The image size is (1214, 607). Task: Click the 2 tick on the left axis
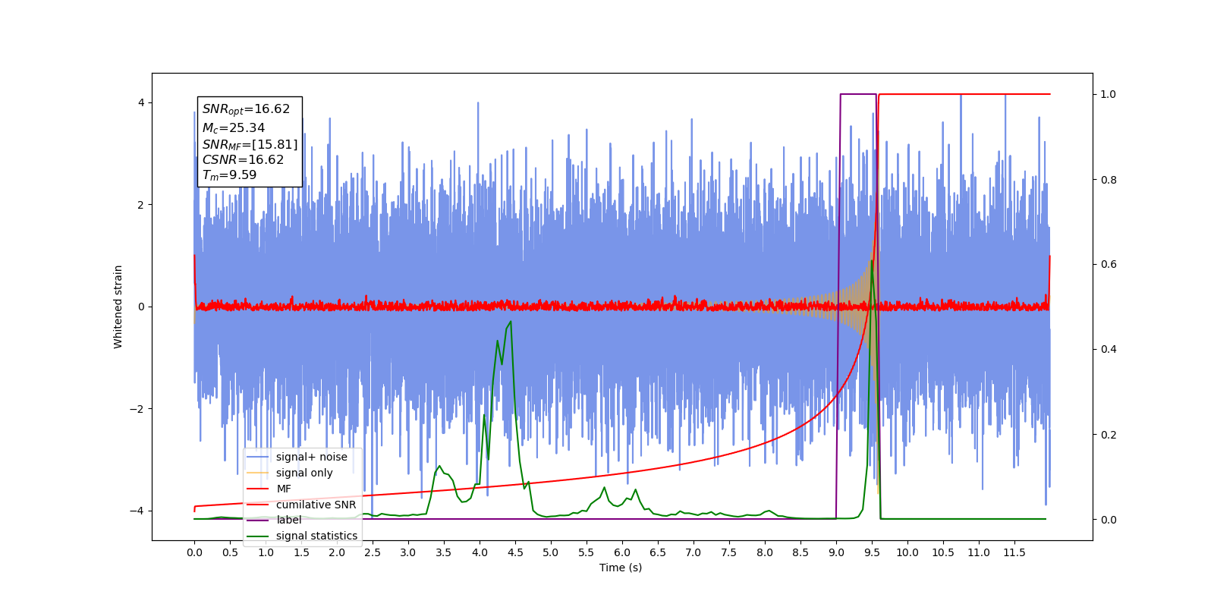point(141,205)
